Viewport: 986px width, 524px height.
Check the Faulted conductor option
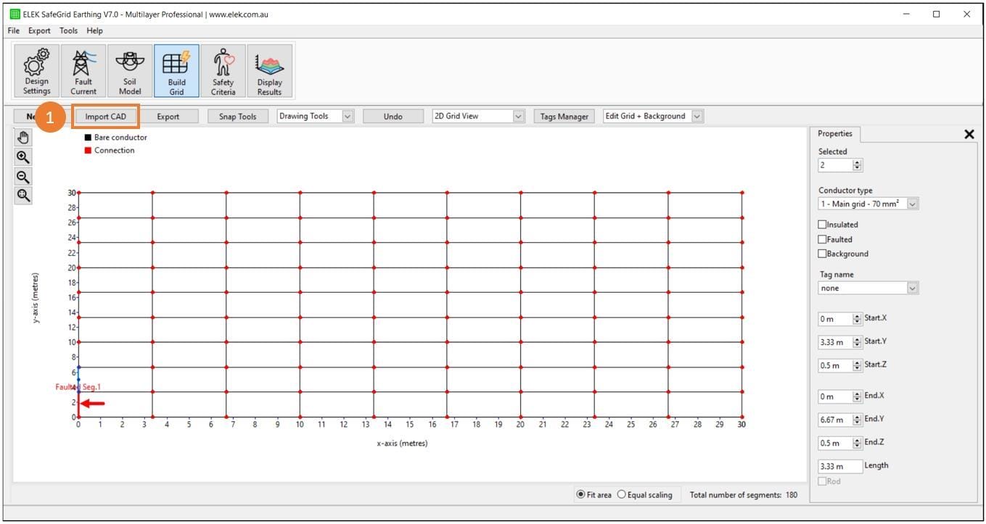(x=823, y=238)
